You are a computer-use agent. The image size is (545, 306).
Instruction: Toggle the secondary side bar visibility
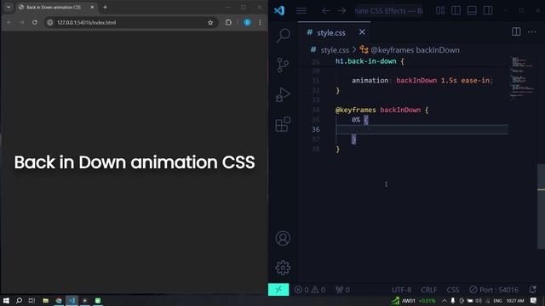point(488,11)
